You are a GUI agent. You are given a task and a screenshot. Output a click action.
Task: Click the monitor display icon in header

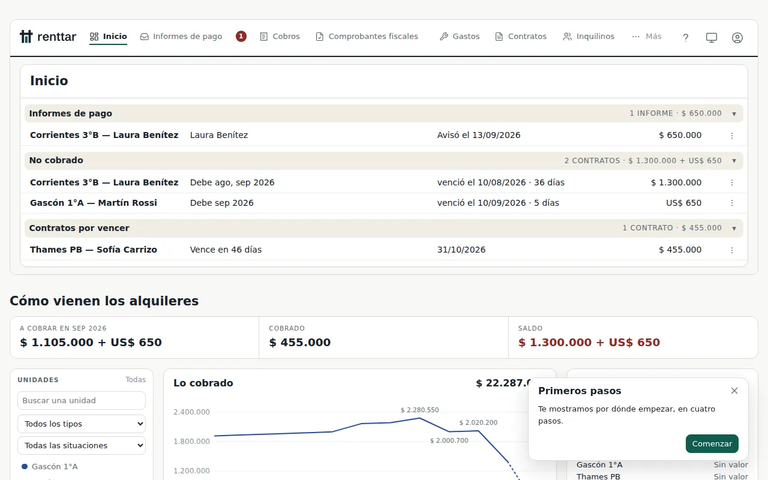point(712,37)
